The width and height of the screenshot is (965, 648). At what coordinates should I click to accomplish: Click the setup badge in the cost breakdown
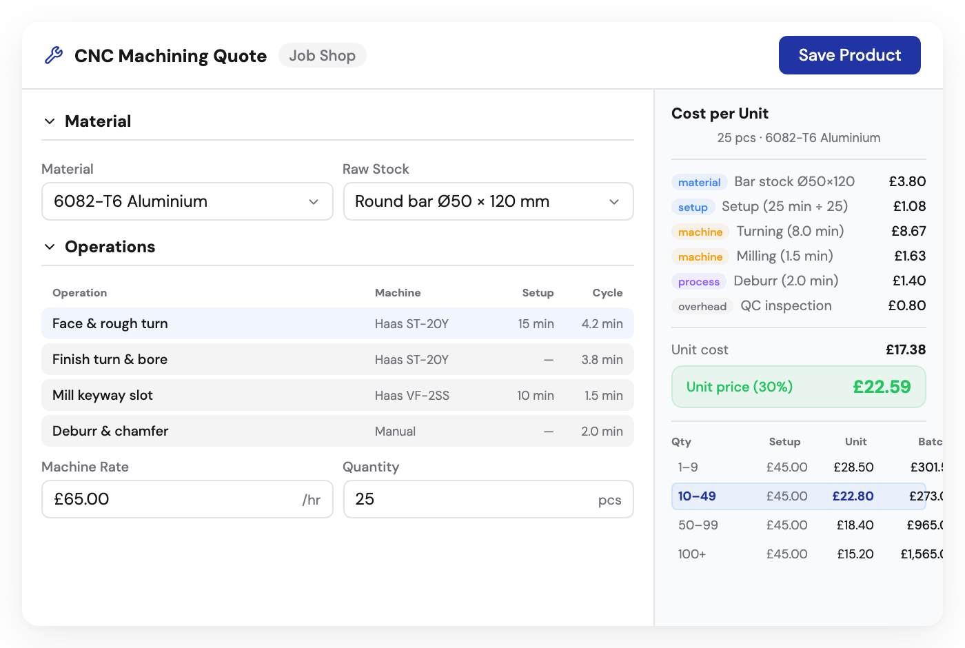point(693,207)
